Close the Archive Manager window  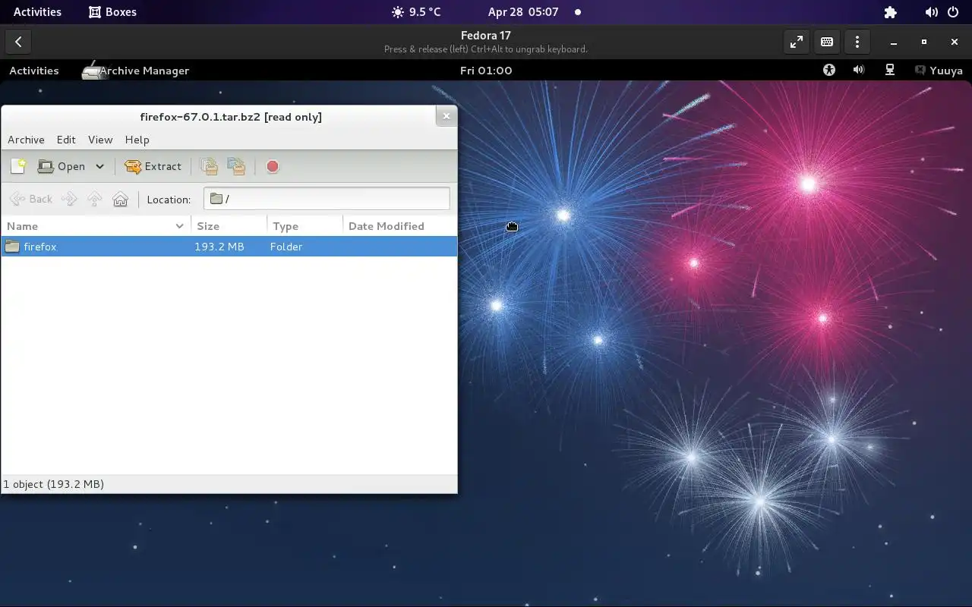pos(447,116)
